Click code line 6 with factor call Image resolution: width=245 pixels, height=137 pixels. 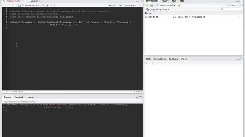pyautogui.click(x=71, y=22)
